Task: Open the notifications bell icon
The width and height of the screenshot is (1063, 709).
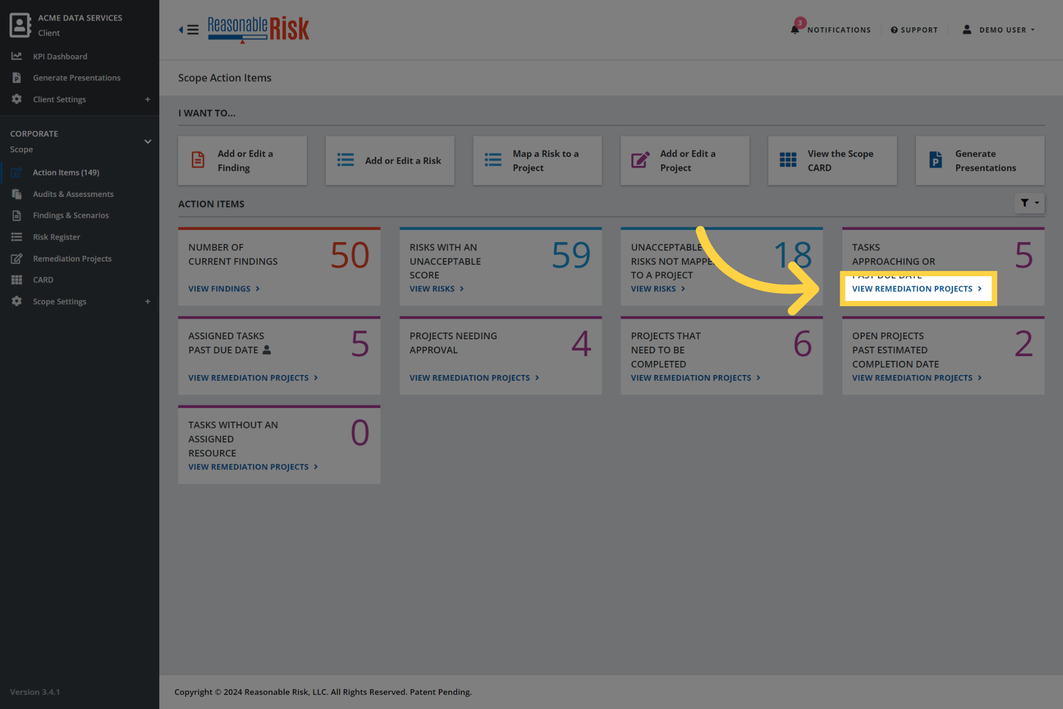Action: (795, 29)
